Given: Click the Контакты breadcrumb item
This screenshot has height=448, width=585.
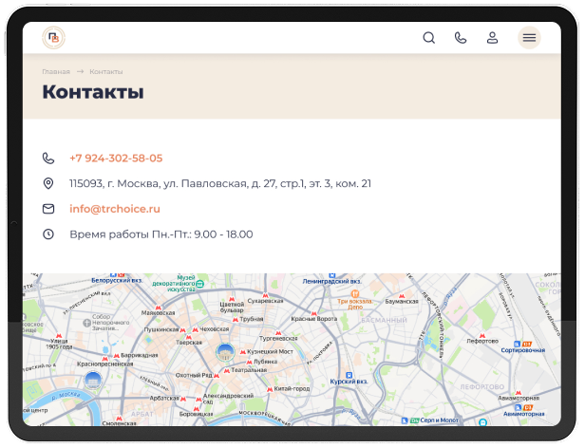Looking at the screenshot, I should (x=106, y=71).
